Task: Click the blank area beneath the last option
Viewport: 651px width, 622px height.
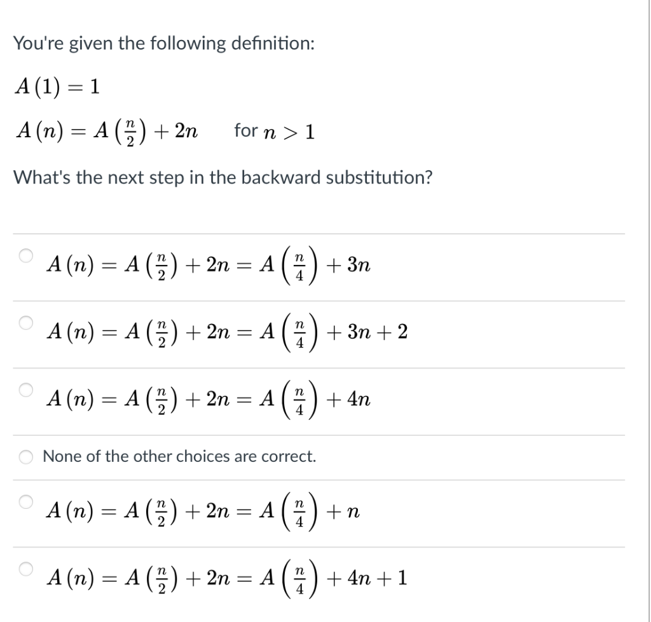Action: coord(318,613)
